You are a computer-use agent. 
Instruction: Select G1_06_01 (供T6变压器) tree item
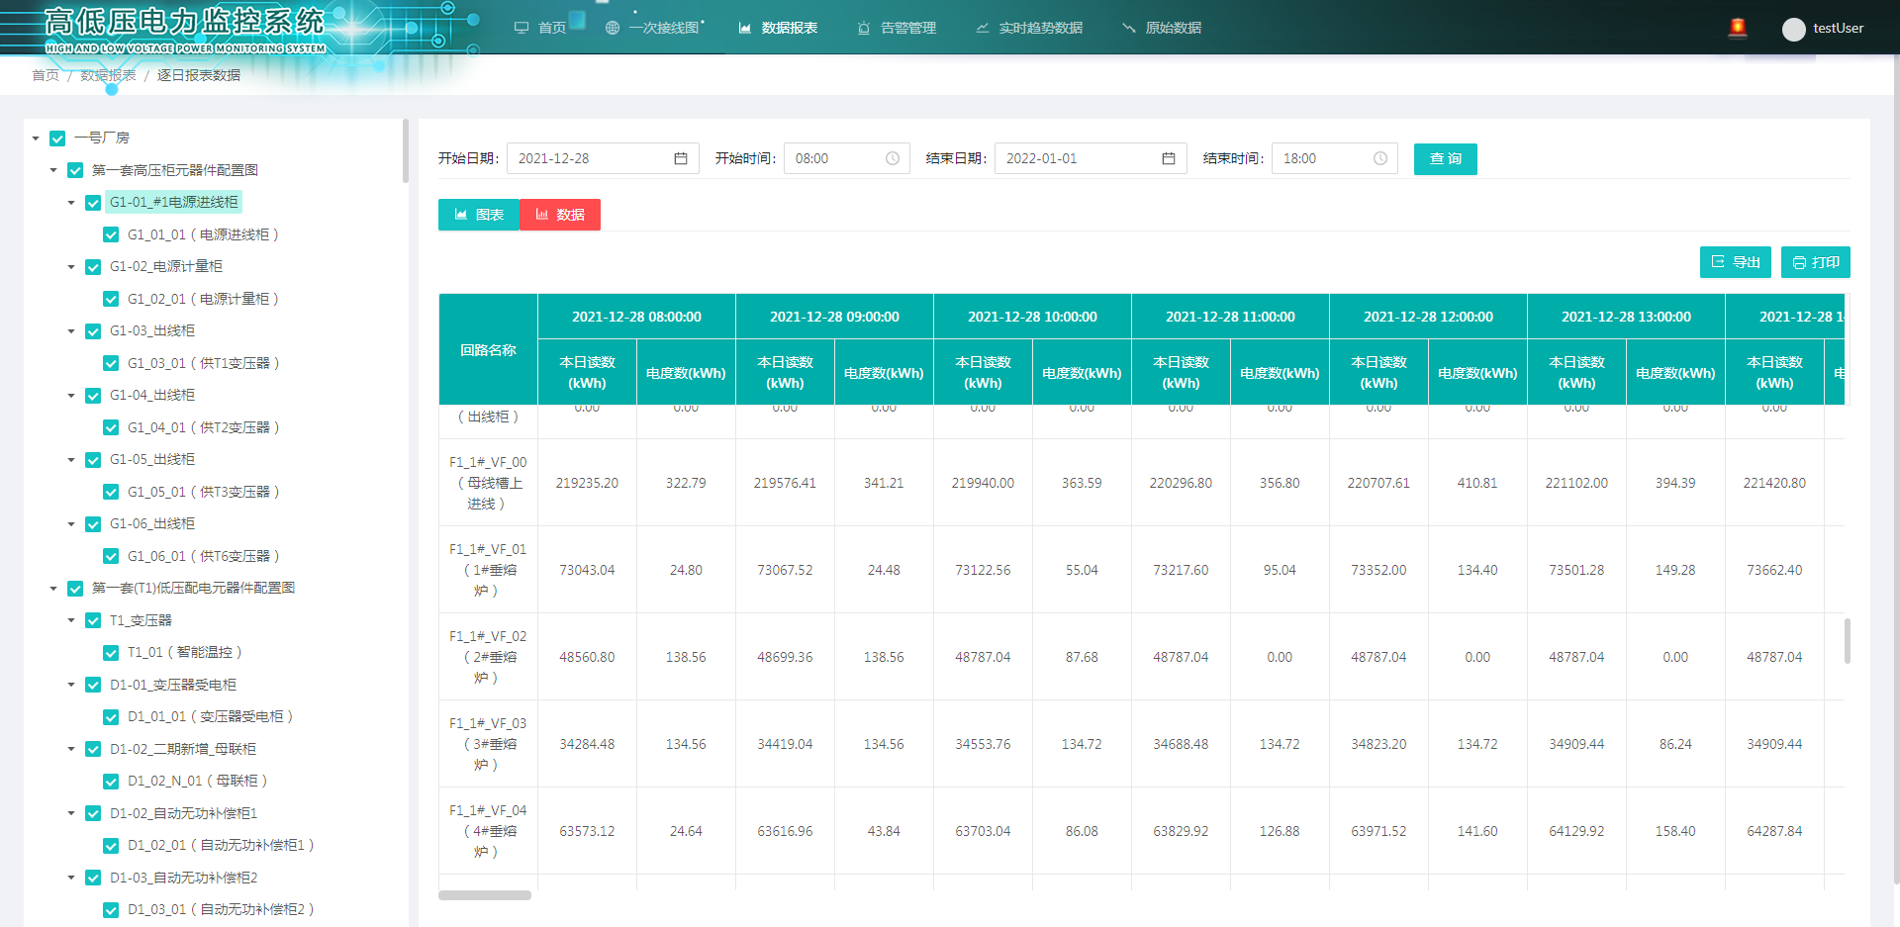coord(203,556)
